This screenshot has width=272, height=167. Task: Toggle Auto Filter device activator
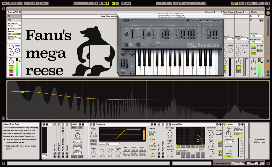coord(167,124)
